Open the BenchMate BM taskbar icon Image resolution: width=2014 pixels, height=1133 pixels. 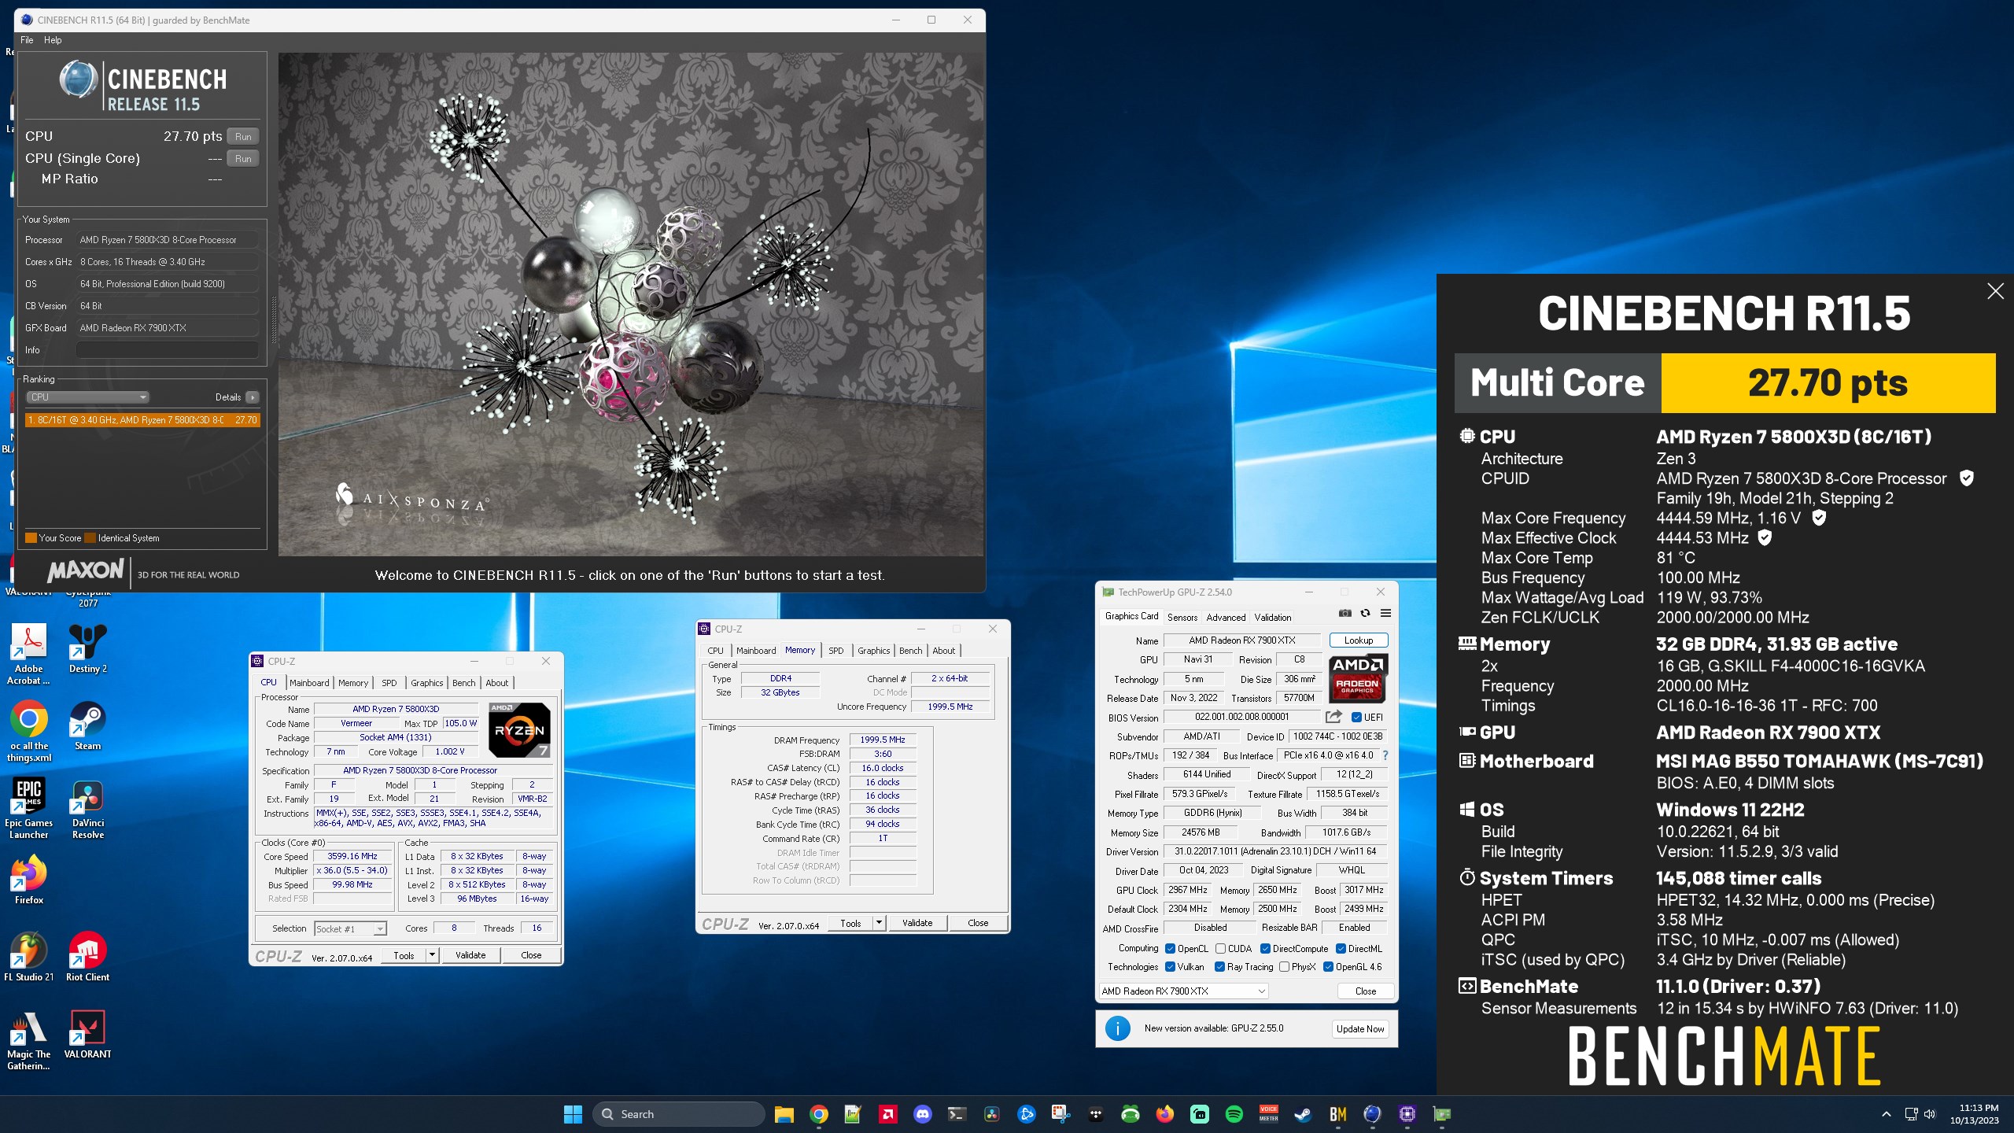1337,1114
